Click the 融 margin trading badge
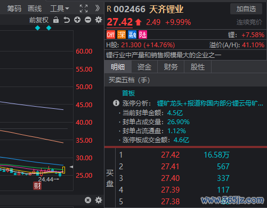Viewport: 267px width, 208px height. 132,34
